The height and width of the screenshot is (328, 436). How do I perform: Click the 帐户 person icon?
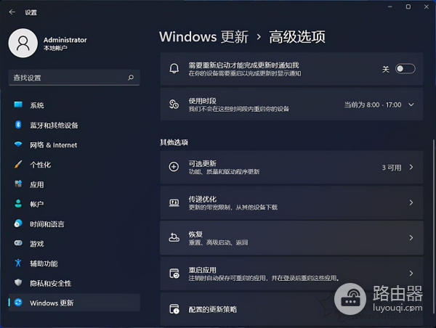[x=18, y=204]
